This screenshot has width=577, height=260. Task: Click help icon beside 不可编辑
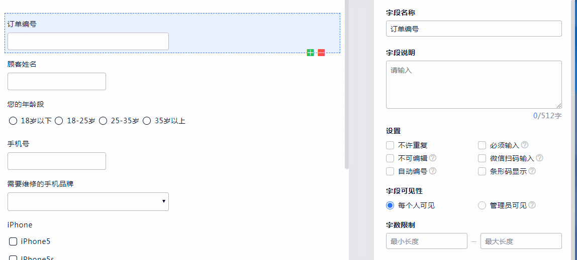point(433,158)
